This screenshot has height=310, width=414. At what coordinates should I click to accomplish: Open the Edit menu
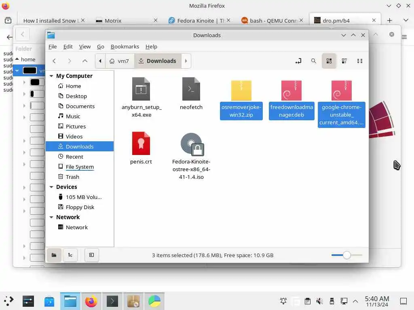pyautogui.click(x=68, y=47)
